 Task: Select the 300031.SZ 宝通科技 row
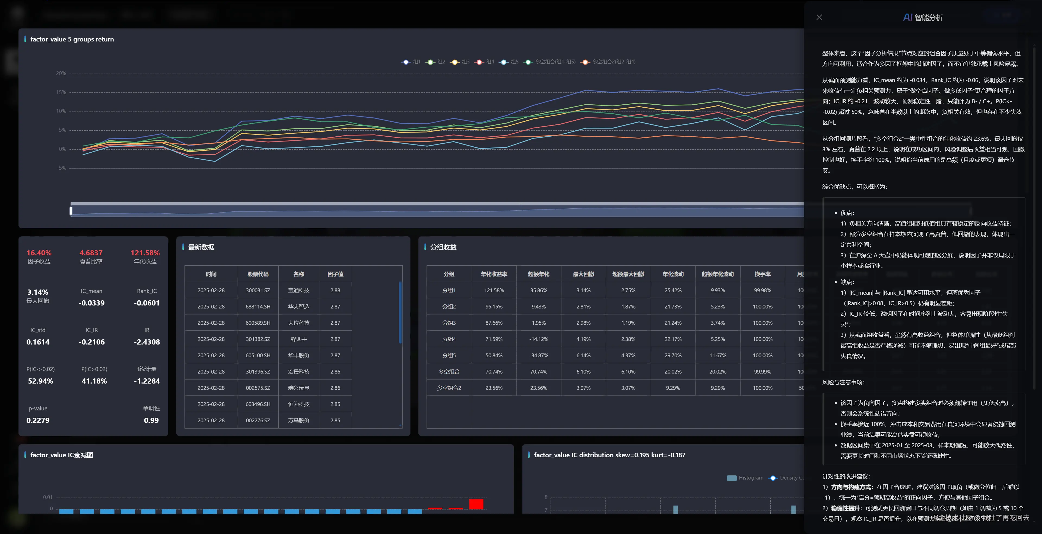pyautogui.click(x=258, y=290)
